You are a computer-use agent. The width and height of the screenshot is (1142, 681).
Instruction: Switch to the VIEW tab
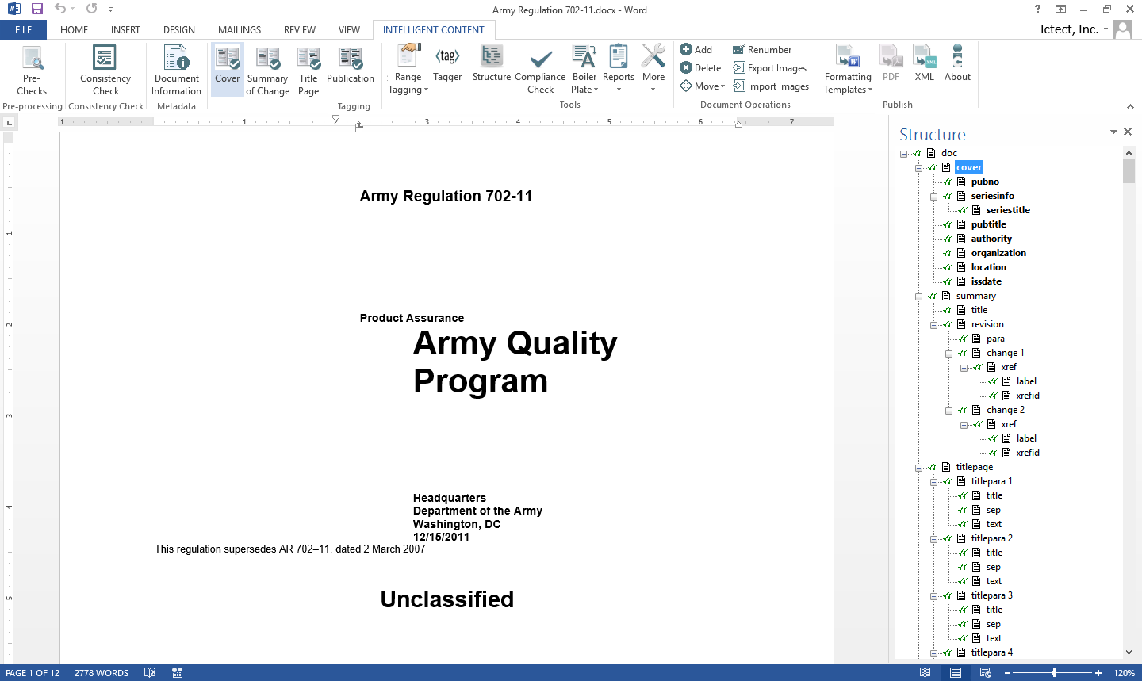(349, 29)
